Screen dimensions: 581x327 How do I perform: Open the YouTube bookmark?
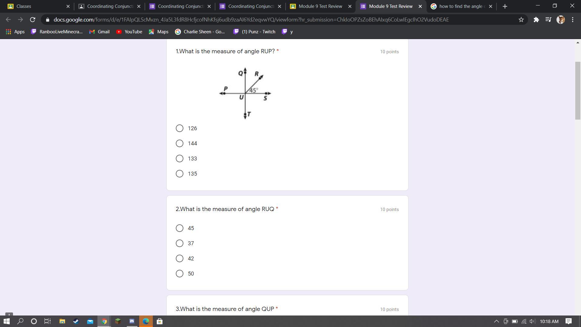pos(129,31)
